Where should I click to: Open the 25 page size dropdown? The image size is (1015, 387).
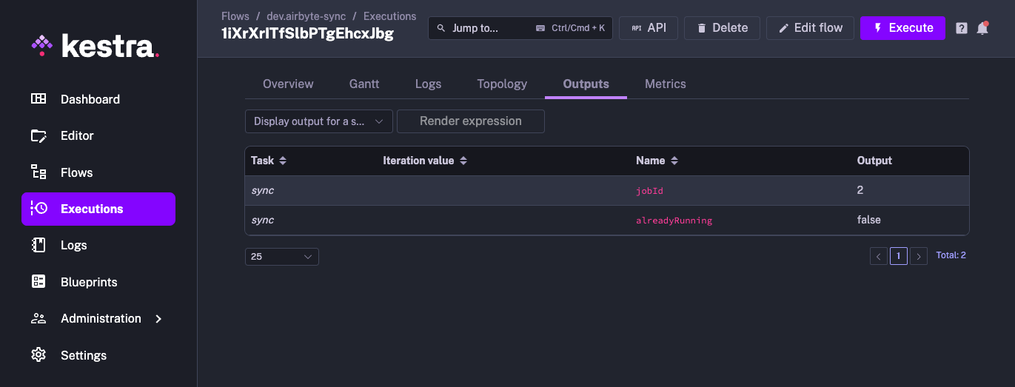point(282,257)
